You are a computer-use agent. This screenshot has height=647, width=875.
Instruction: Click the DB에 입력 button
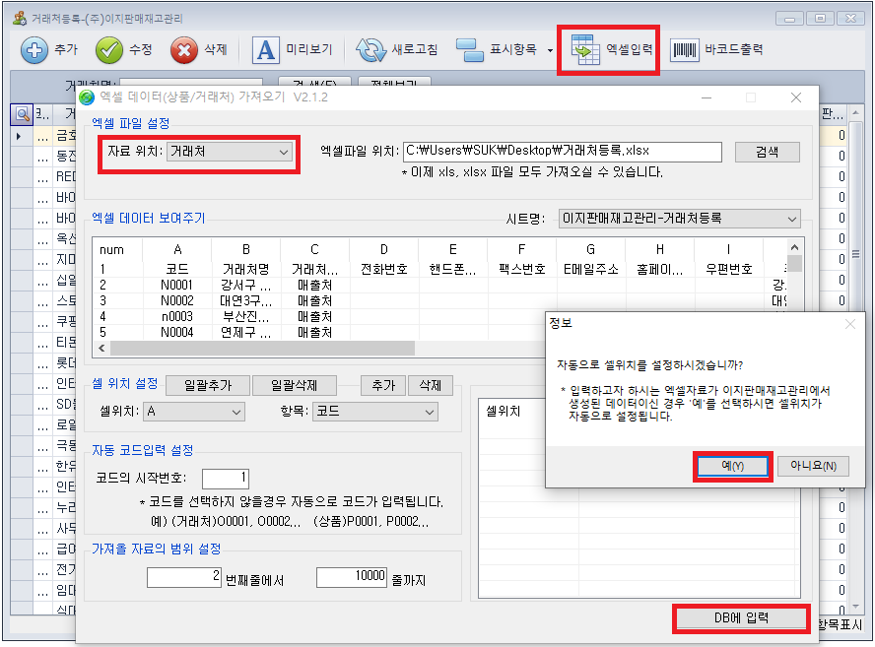pyautogui.click(x=741, y=618)
